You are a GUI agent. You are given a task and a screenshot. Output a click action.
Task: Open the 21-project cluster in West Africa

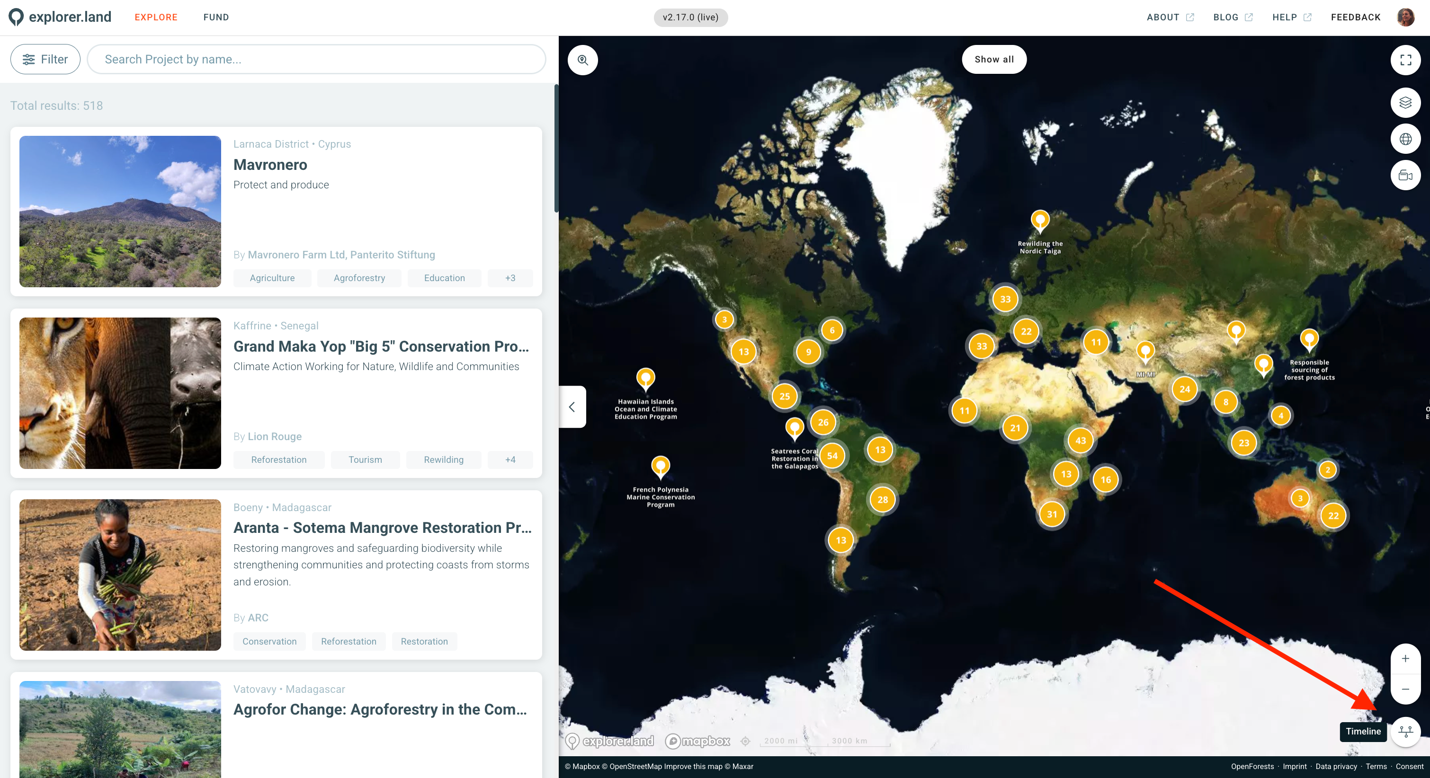(1015, 428)
